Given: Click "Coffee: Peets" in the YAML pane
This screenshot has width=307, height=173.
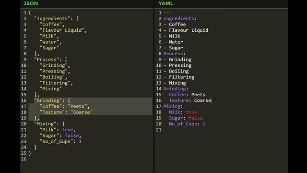Looking at the screenshot, I should point(187,95).
